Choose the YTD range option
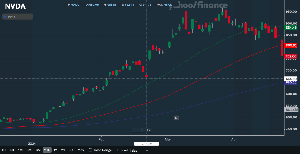300x154 pixels. point(47,150)
